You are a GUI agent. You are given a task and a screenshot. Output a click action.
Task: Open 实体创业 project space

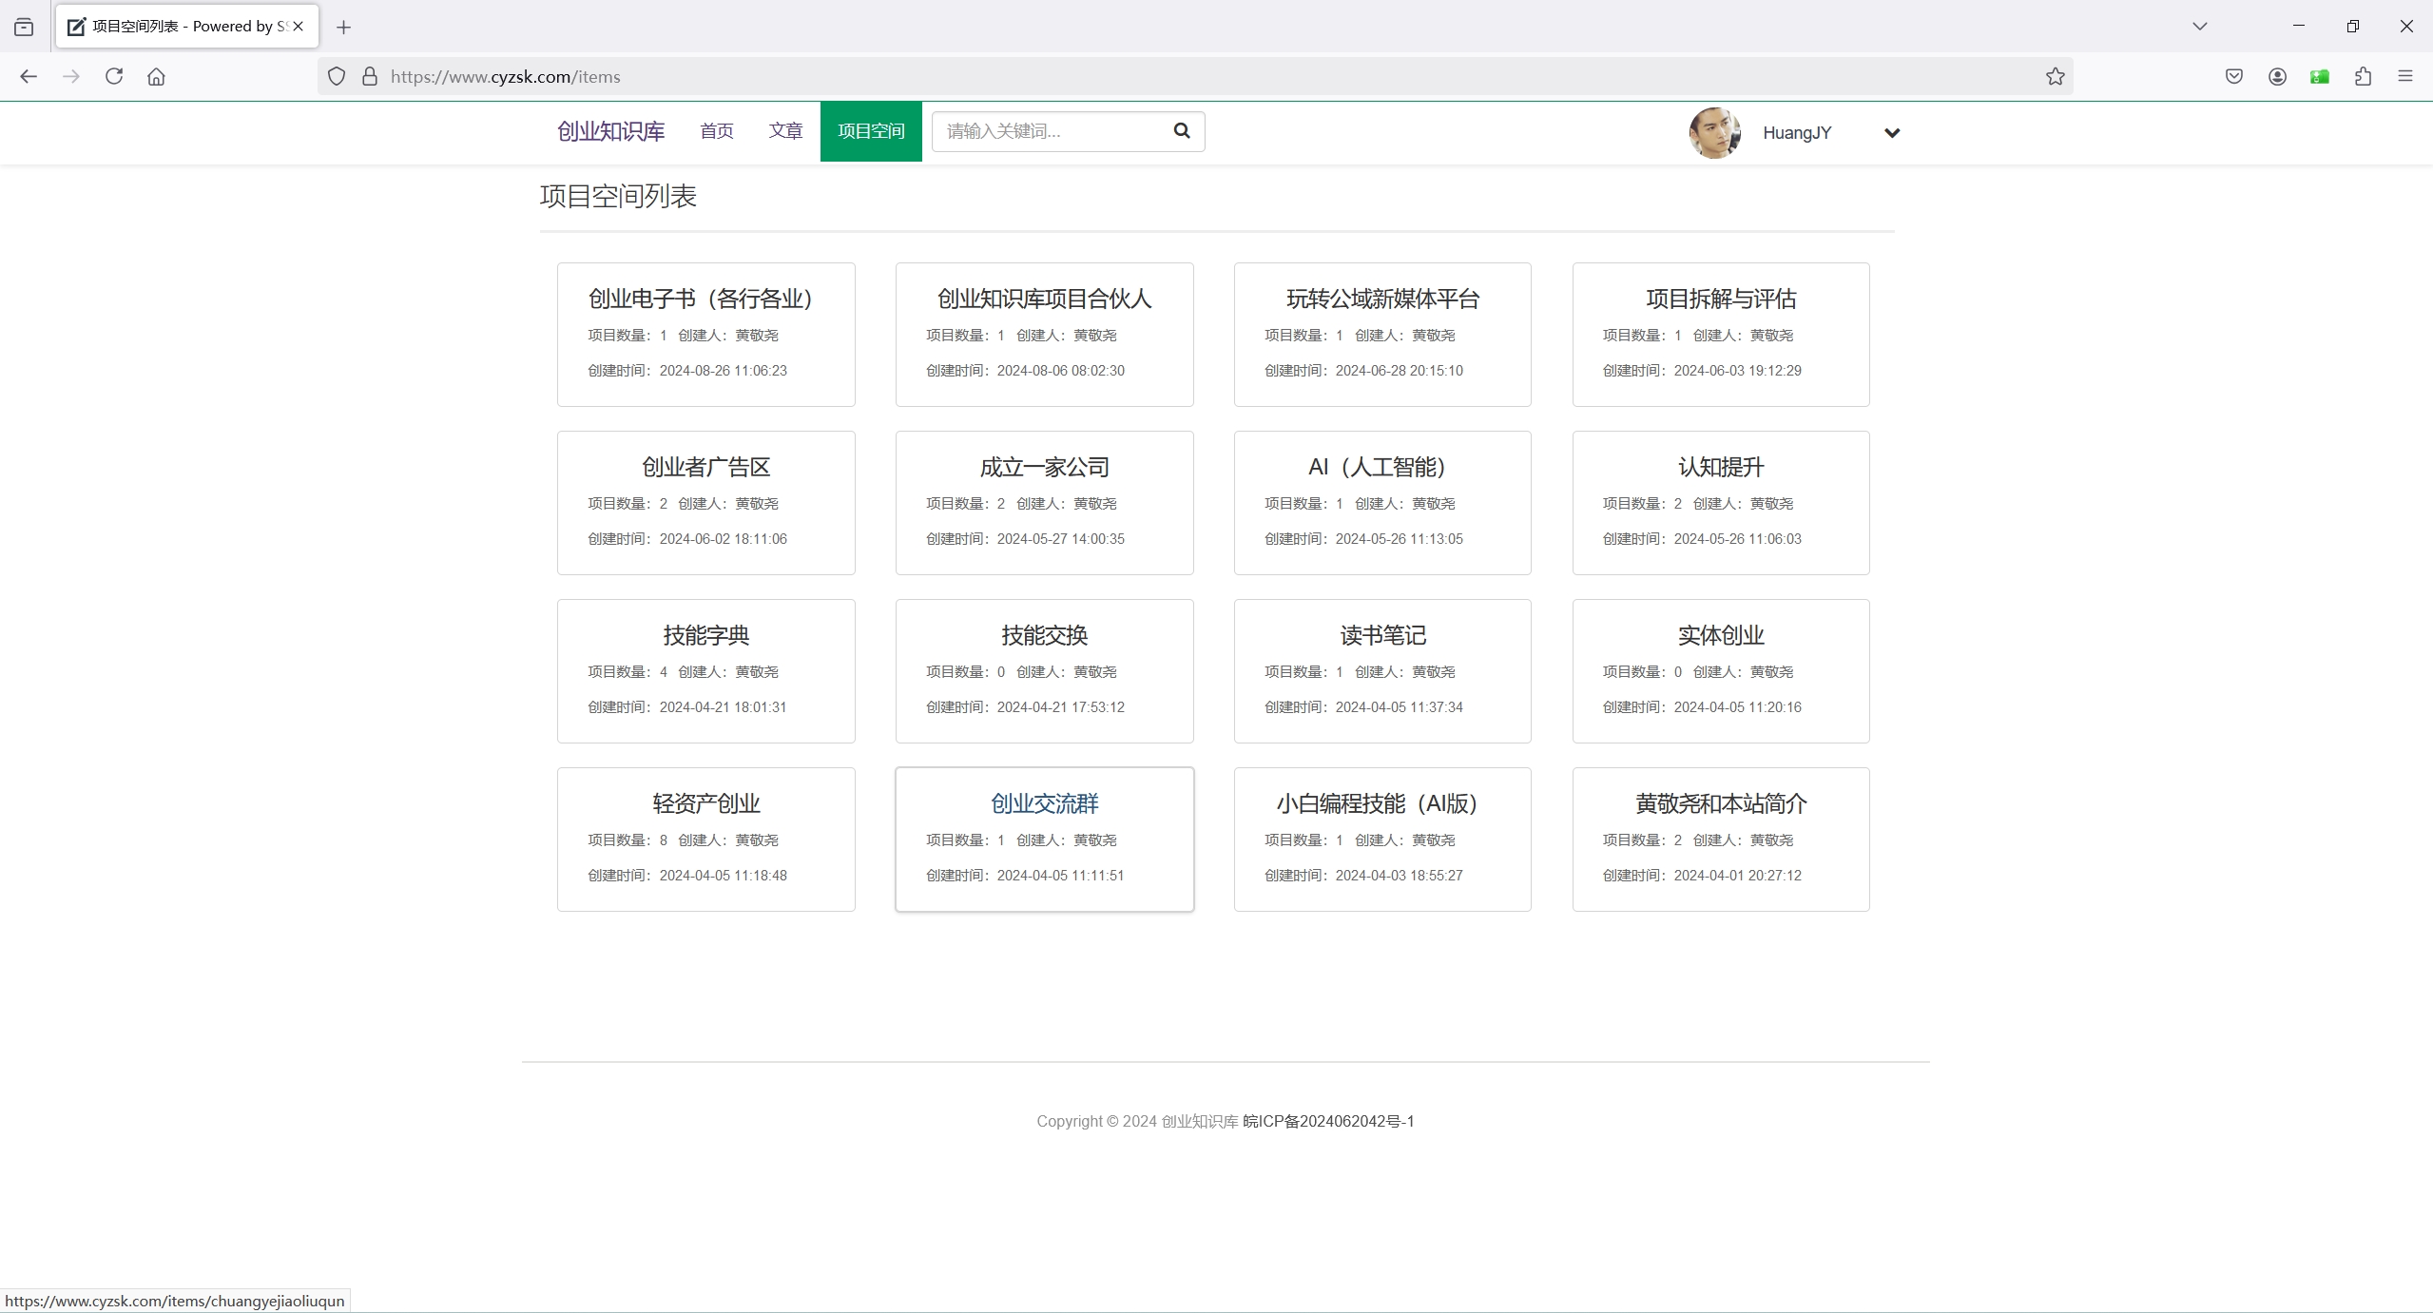pyautogui.click(x=1721, y=635)
